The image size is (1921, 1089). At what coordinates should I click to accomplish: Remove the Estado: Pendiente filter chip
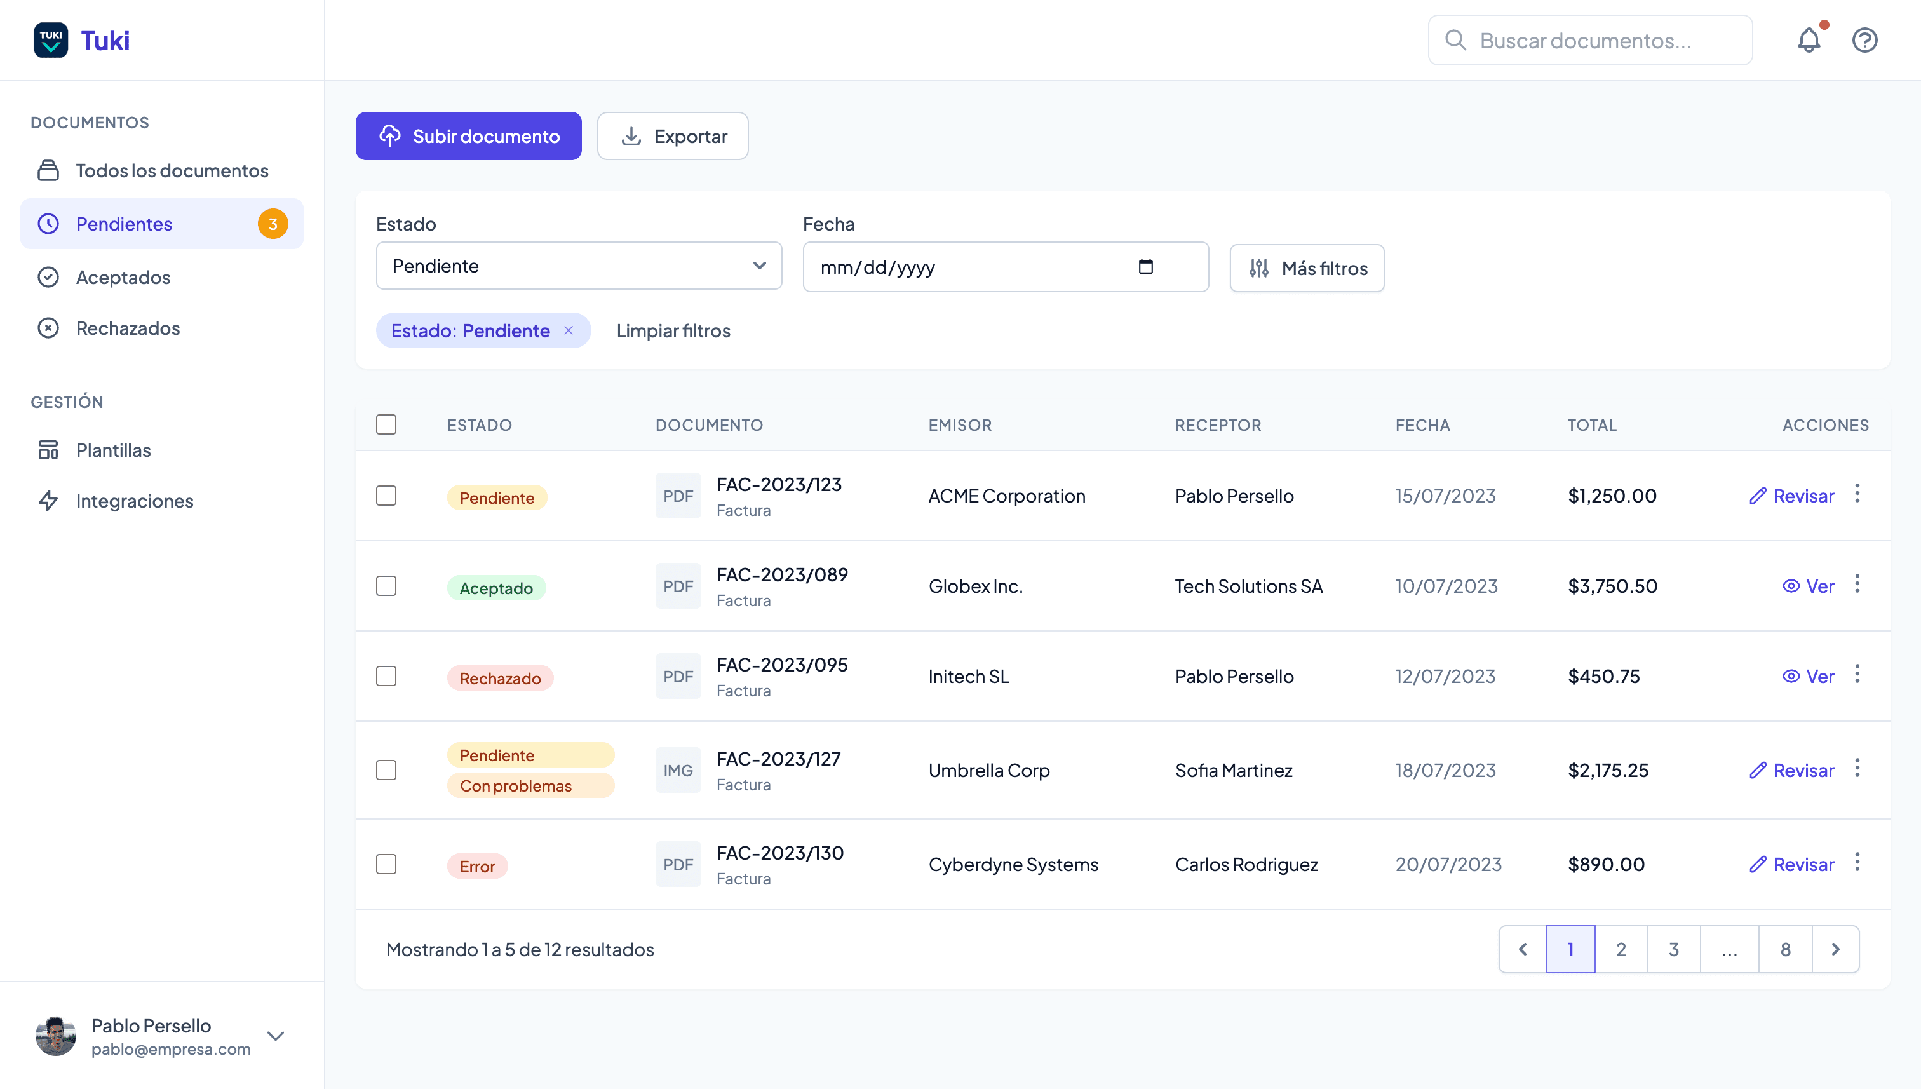coord(569,330)
